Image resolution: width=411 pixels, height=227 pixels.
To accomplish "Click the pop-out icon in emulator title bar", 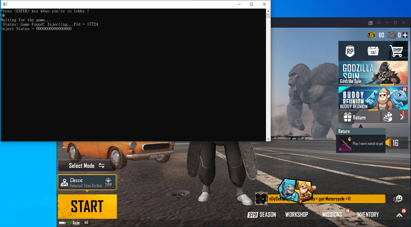I will coord(370,23).
